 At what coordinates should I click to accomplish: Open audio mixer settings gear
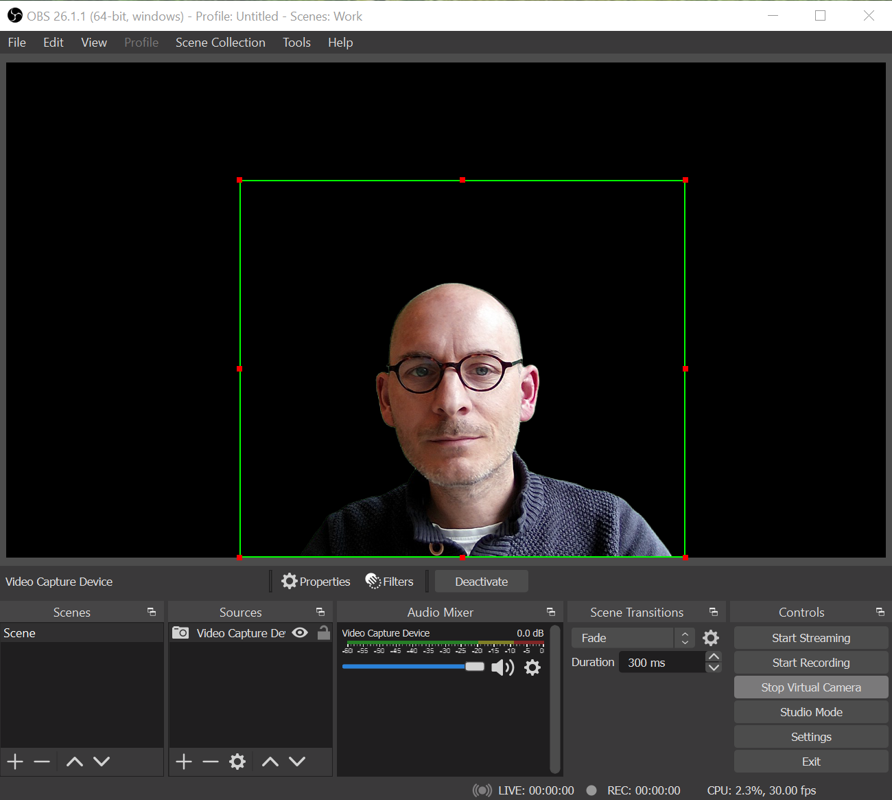click(532, 667)
